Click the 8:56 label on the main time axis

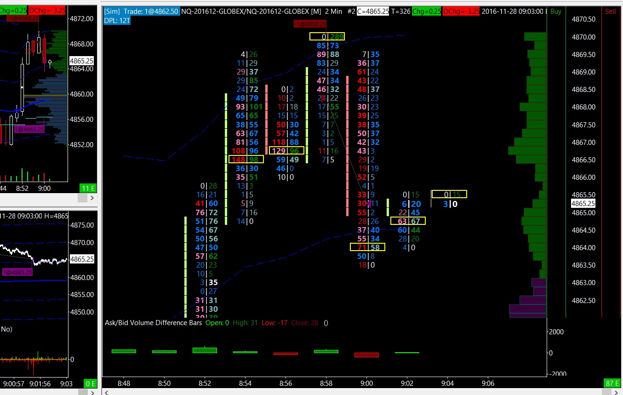coord(286,384)
